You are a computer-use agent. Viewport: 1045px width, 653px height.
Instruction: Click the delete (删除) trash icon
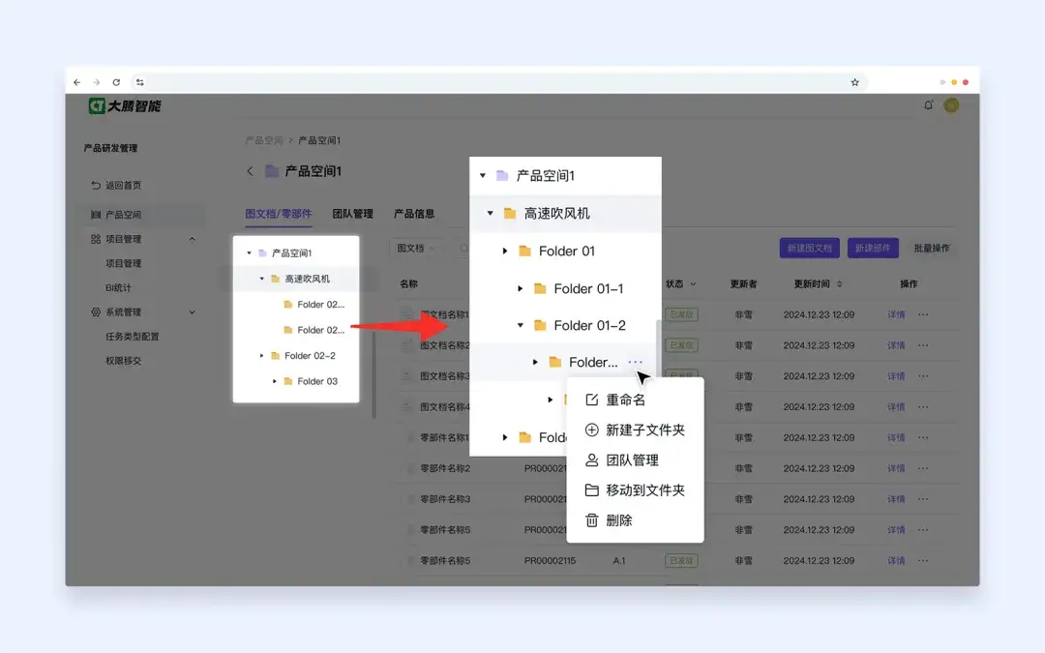(593, 520)
